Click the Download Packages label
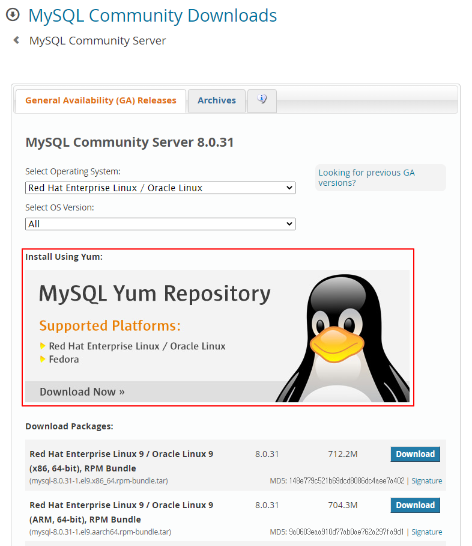This screenshot has width=472, height=546. 69,426
